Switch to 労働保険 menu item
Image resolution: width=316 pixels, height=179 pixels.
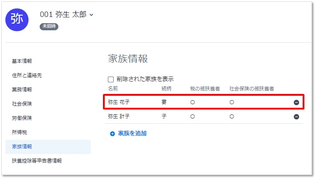point(22,118)
